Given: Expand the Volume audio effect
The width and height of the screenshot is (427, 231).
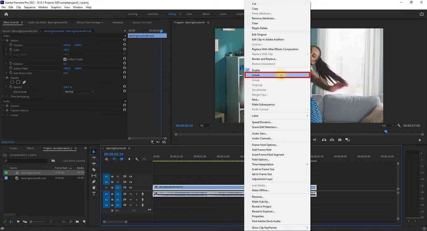Looking at the screenshot, I should coord(3,106).
